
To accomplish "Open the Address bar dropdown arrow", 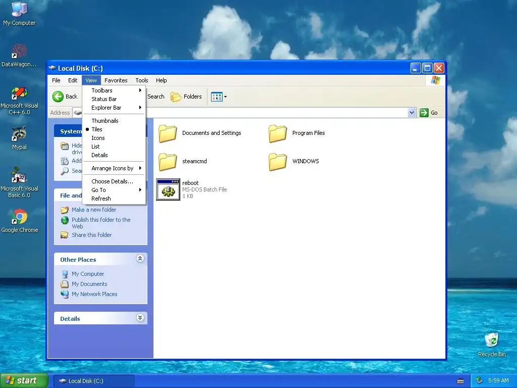I will click(x=411, y=113).
